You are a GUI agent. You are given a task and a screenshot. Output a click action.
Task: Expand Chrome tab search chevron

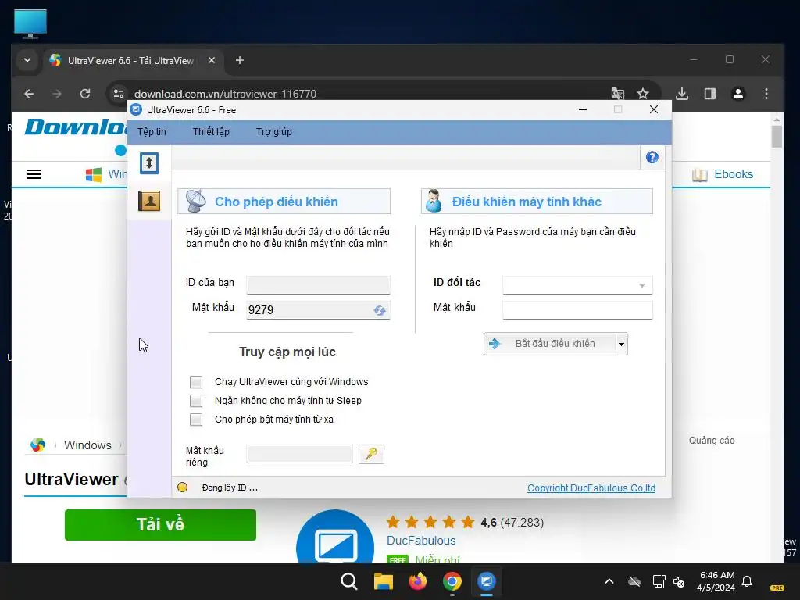point(27,60)
